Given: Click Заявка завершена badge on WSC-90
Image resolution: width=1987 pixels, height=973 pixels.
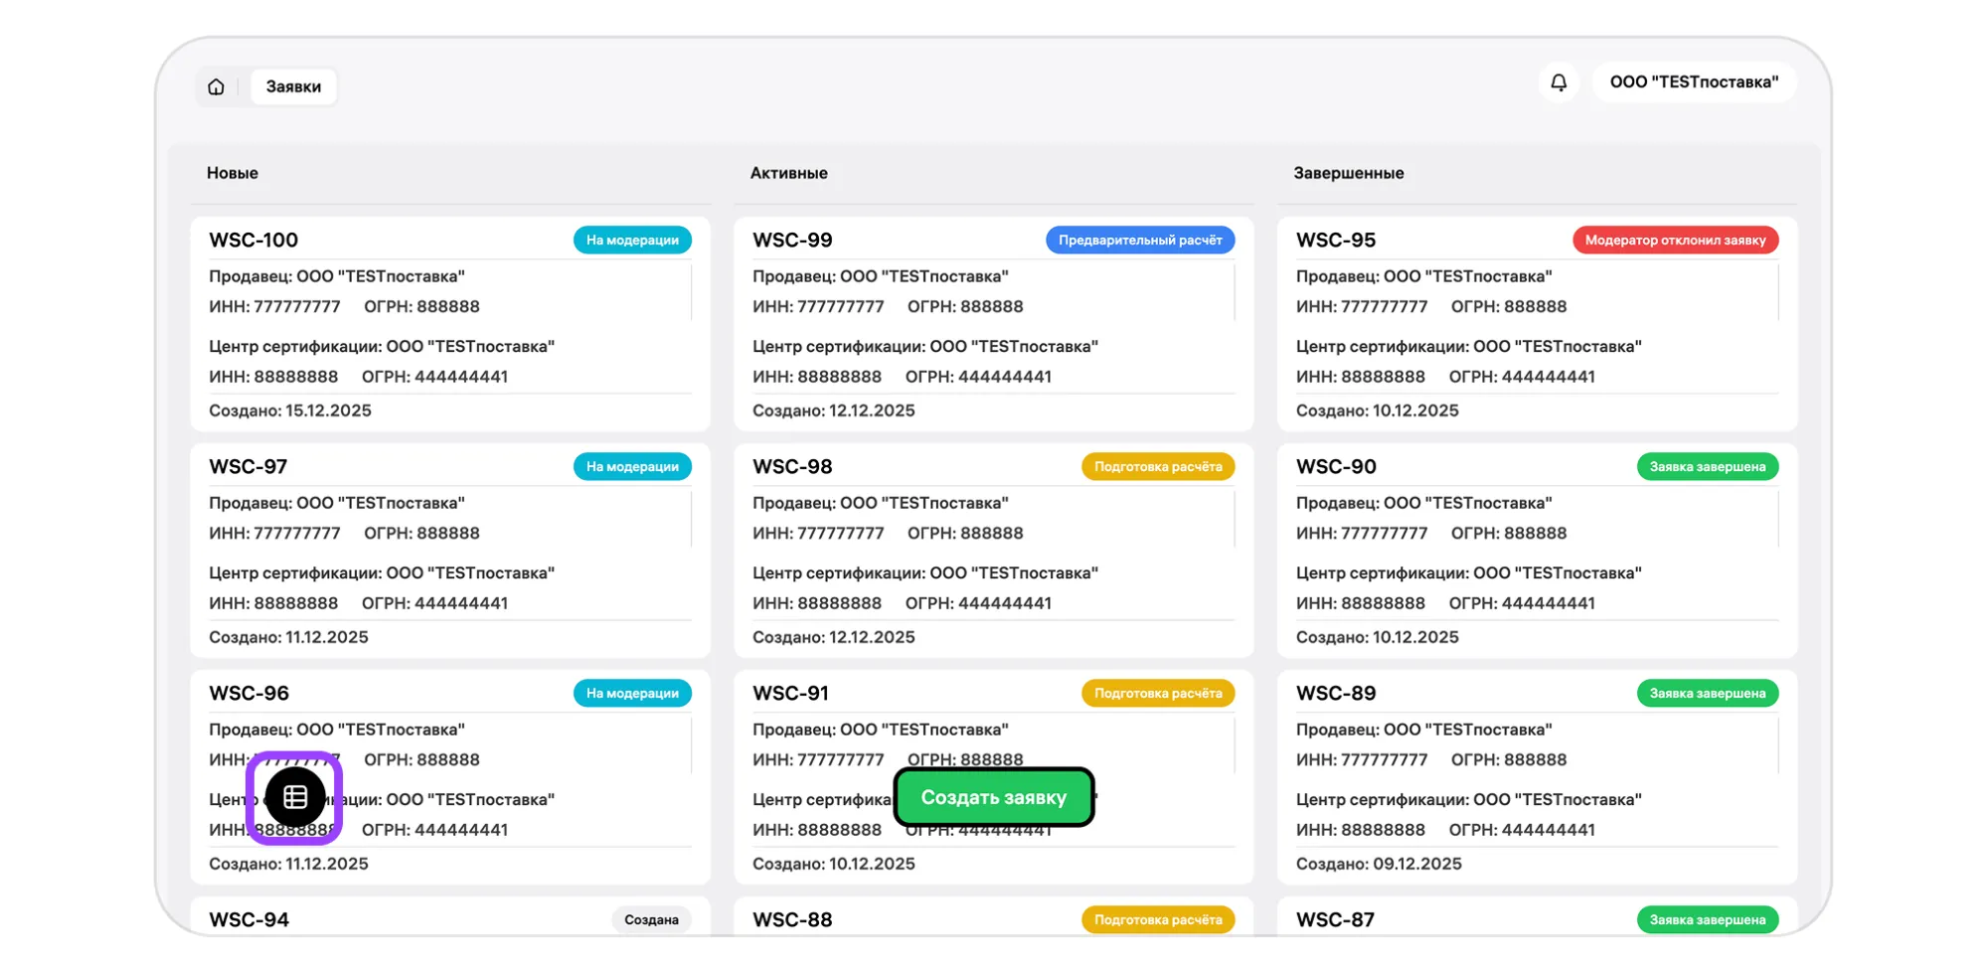Looking at the screenshot, I should (1707, 467).
